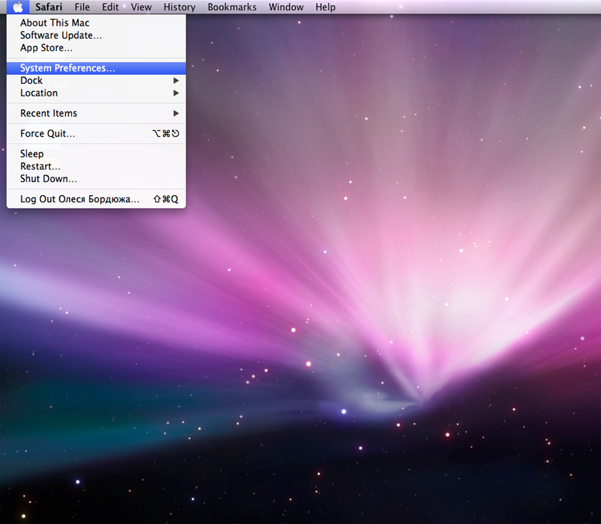
Task: Open the File menu
Action: (x=83, y=7)
